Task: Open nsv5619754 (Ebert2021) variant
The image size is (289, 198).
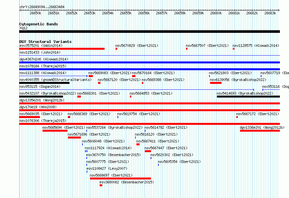Action: [139, 114]
